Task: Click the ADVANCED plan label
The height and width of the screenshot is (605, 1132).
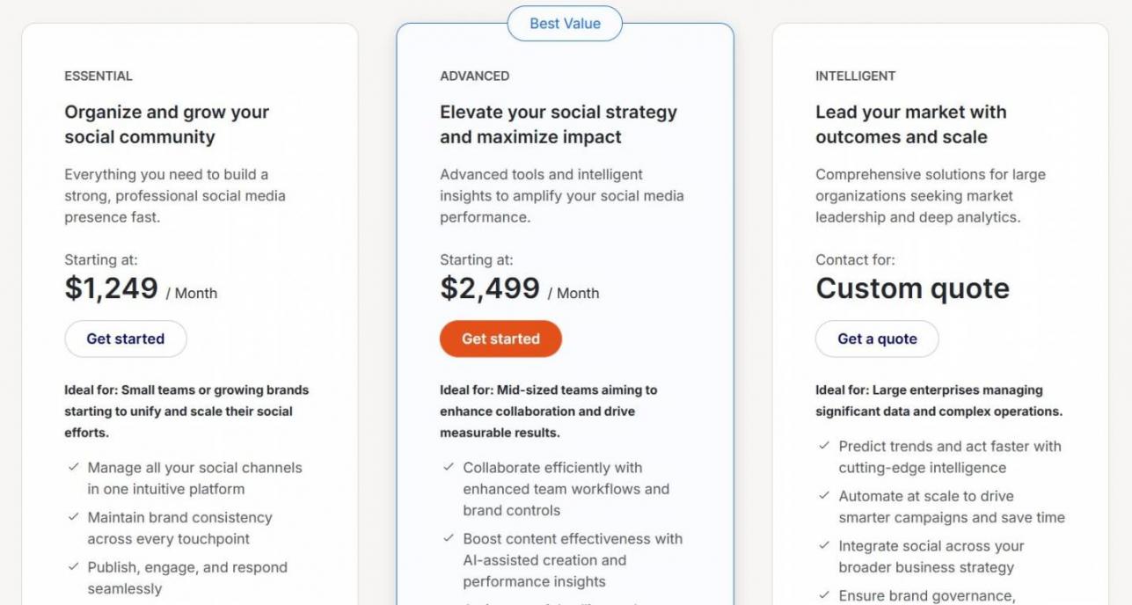Action: [x=474, y=77]
